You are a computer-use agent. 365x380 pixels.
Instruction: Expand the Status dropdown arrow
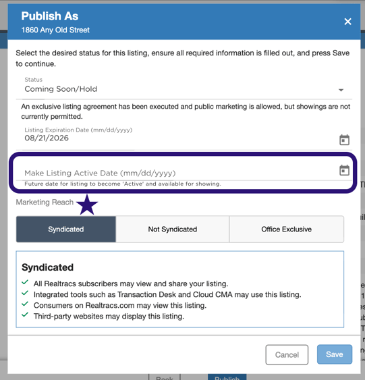pos(341,90)
